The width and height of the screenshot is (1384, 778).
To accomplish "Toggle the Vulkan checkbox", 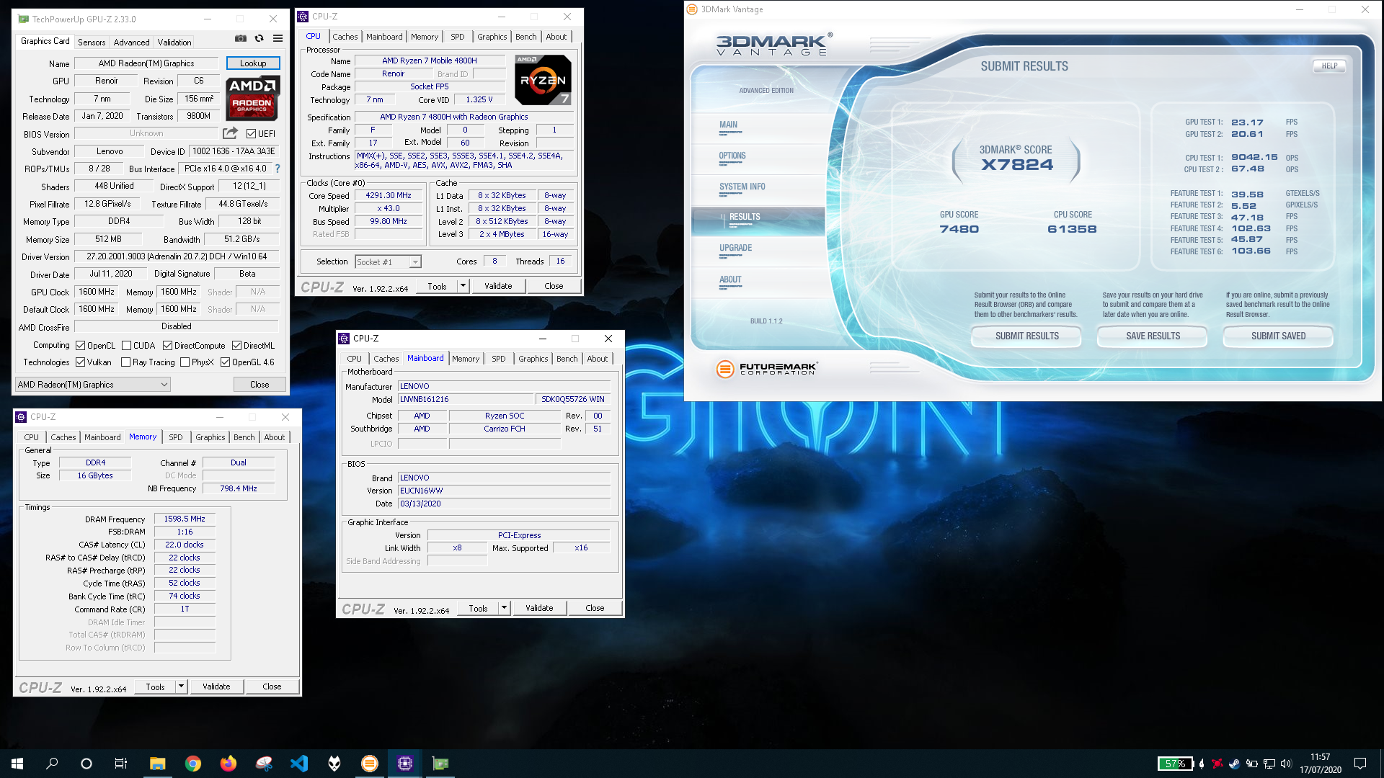I will point(81,362).
